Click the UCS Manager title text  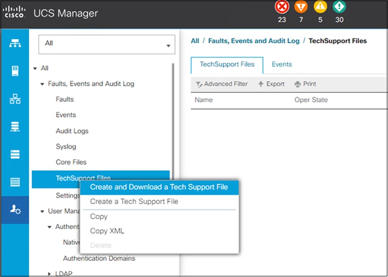click(x=66, y=13)
